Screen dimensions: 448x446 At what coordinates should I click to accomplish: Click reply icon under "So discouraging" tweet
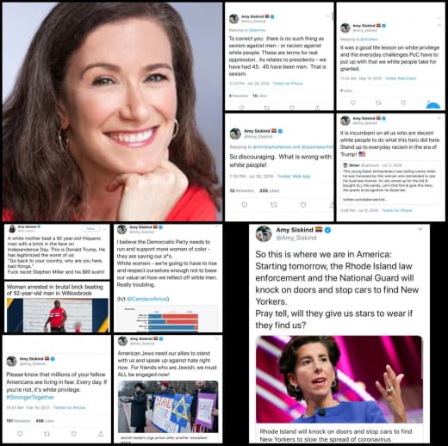(245, 205)
